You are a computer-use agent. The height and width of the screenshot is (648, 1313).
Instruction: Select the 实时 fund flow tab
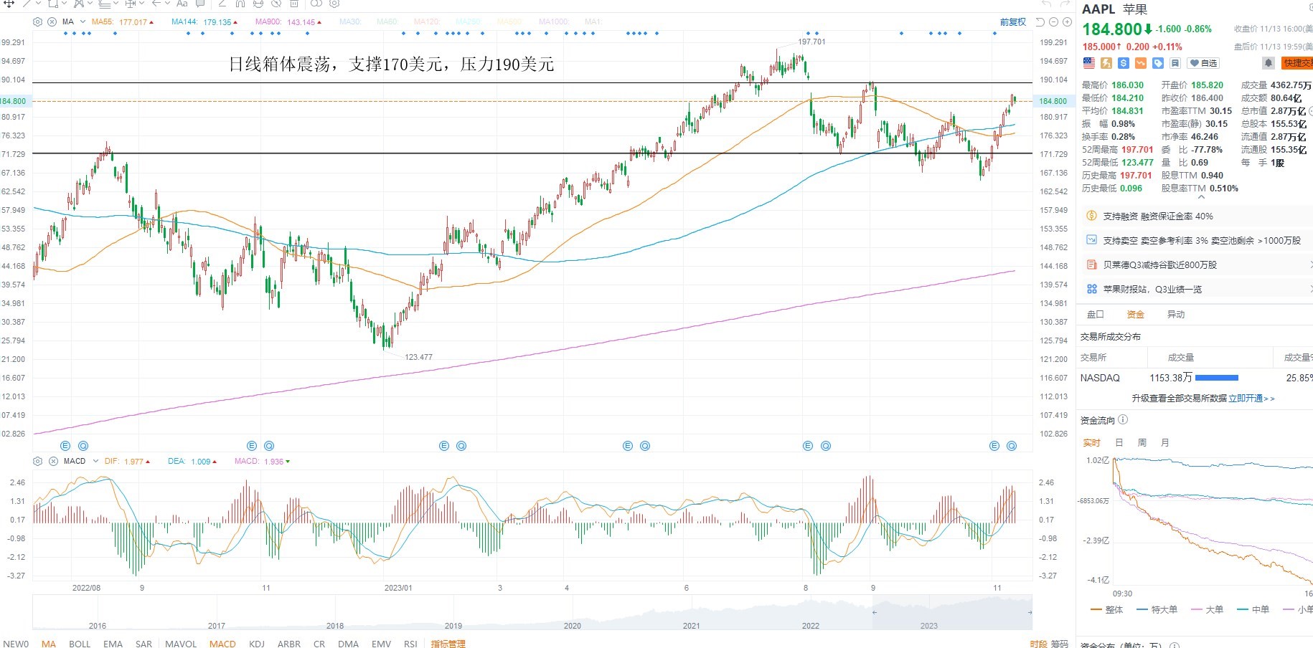pyautogui.click(x=1091, y=443)
